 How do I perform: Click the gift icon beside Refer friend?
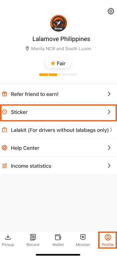tap(4, 94)
